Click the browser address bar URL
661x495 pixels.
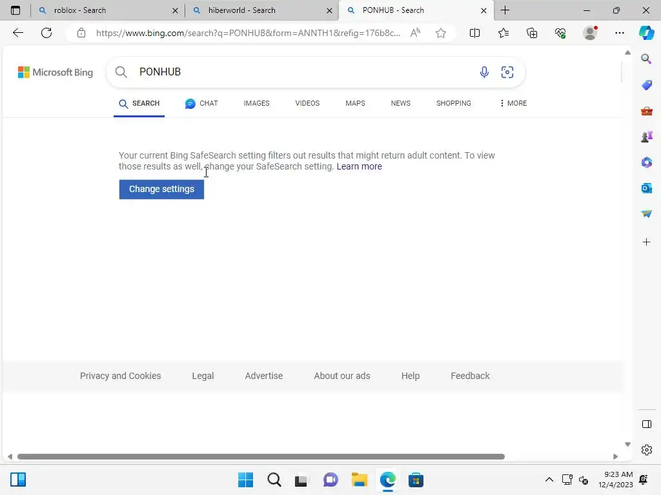pyautogui.click(x=248, y=33)
